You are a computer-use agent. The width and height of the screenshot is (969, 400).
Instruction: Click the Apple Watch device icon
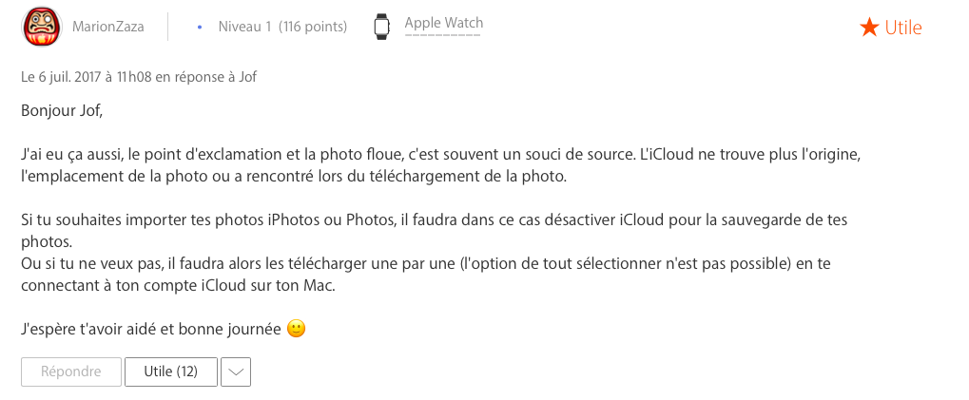click(x=381, y=27)
